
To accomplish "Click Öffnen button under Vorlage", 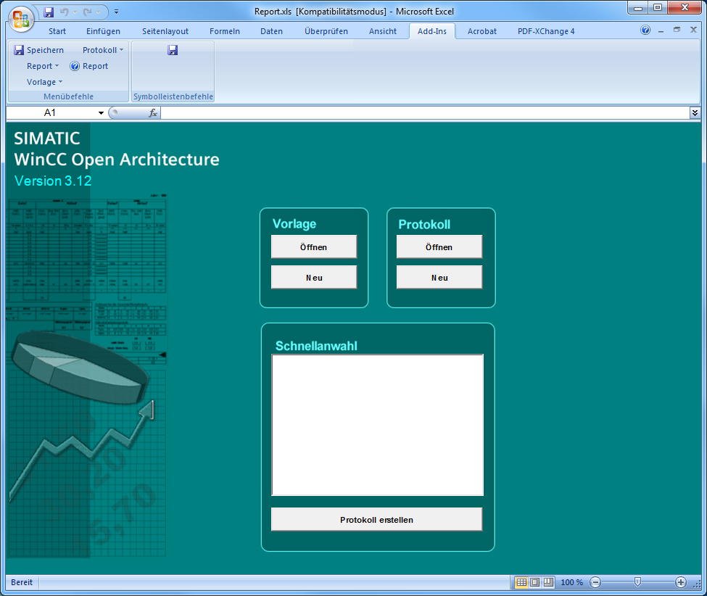I will tap(314, 247).
